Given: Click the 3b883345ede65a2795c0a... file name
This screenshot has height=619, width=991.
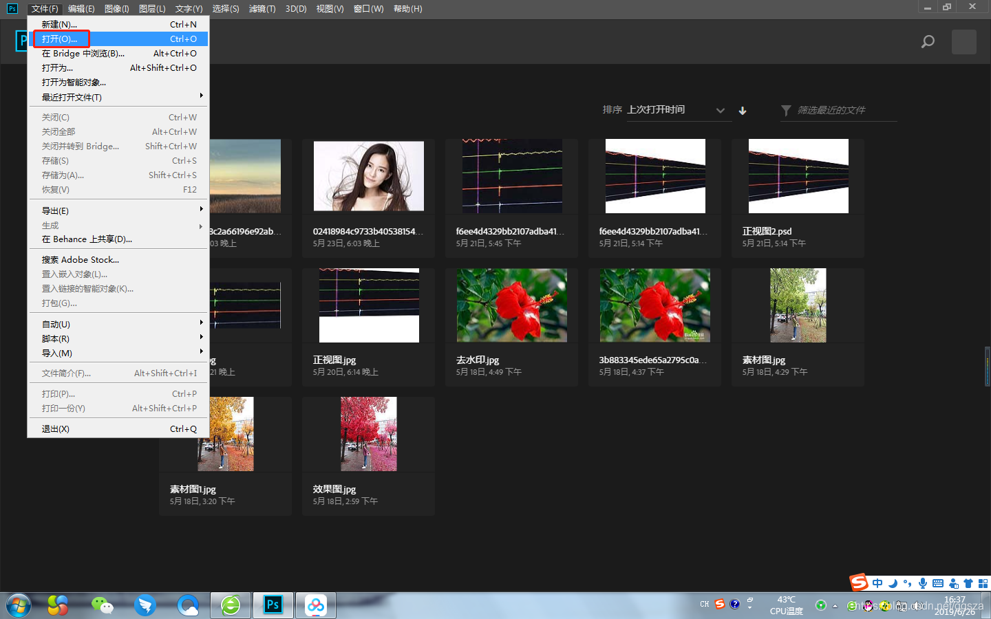Looking at the screenshot, I should point(652,360).
